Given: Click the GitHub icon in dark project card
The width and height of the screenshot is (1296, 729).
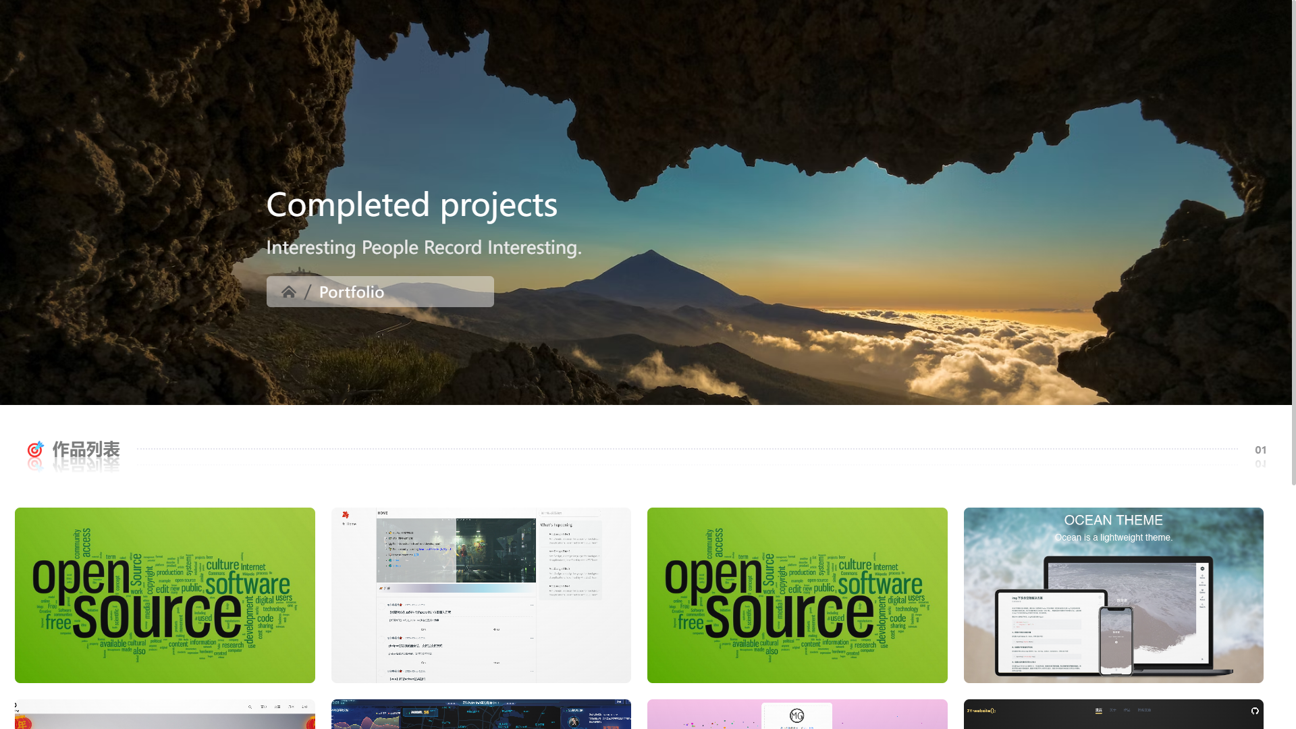Looking at the screenshot, I should [x=1255, y=711].
